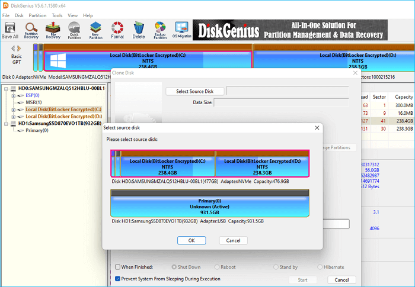Image resolution: width=415 pixels, height=287 pixels.
Task: Select Local Disk(BitLocker Encrypted)(D:) tree item
Action: [64, 117]
